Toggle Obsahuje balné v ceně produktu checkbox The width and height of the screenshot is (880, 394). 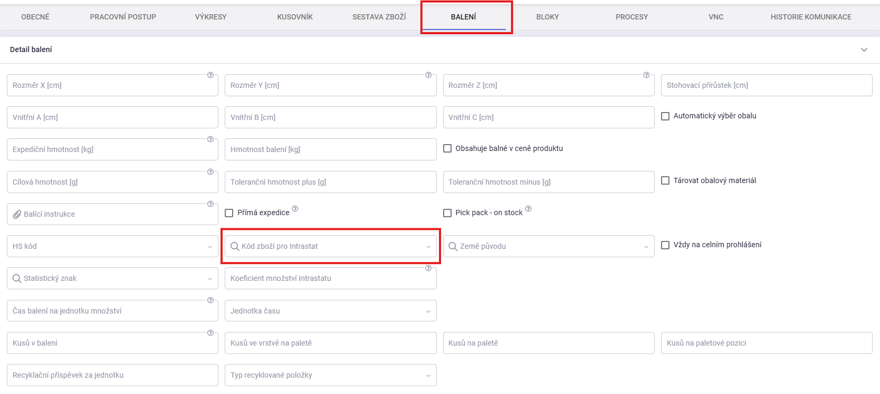447,149
